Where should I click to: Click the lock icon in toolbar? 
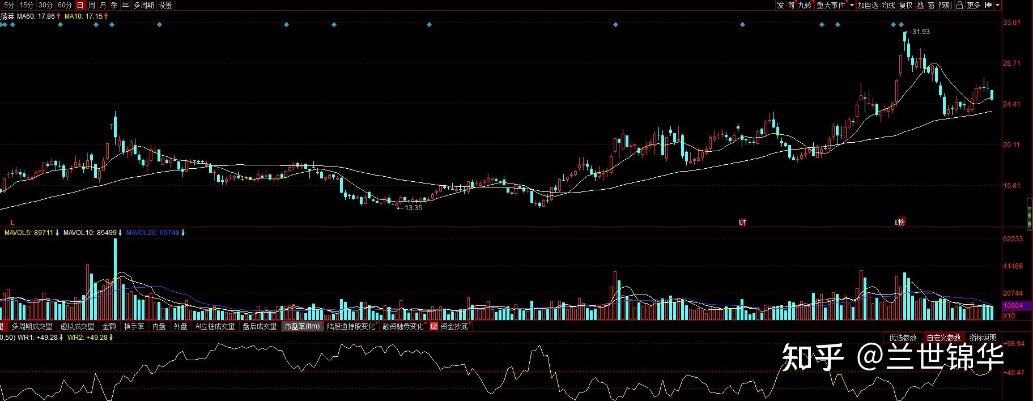[960, 5]
